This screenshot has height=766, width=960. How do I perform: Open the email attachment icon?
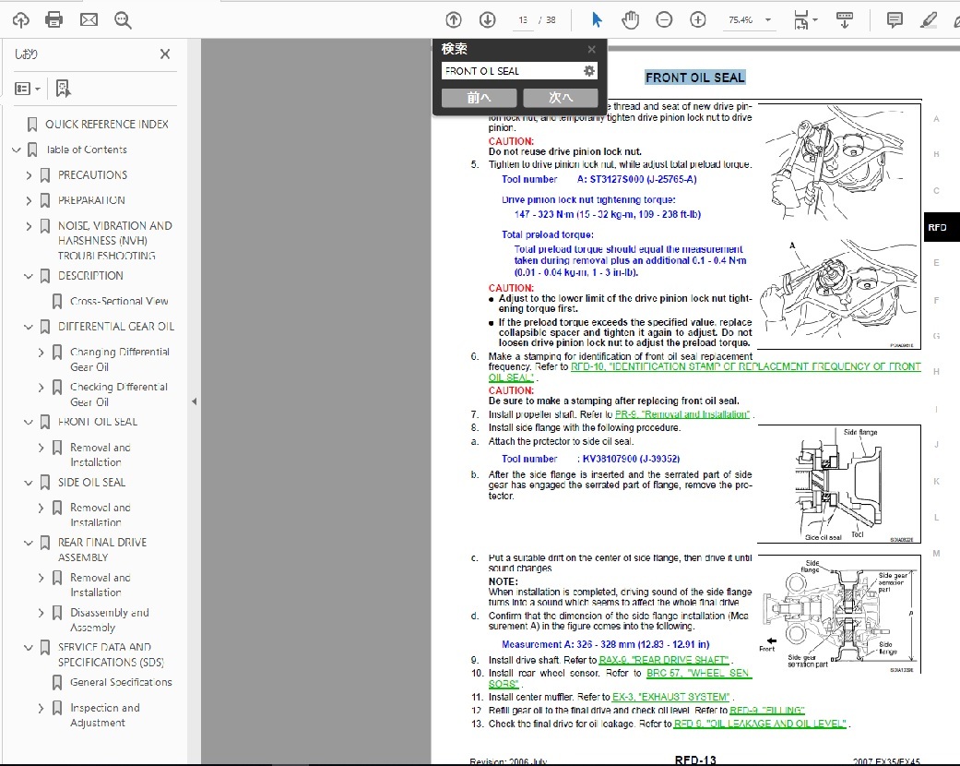(88, 18)
